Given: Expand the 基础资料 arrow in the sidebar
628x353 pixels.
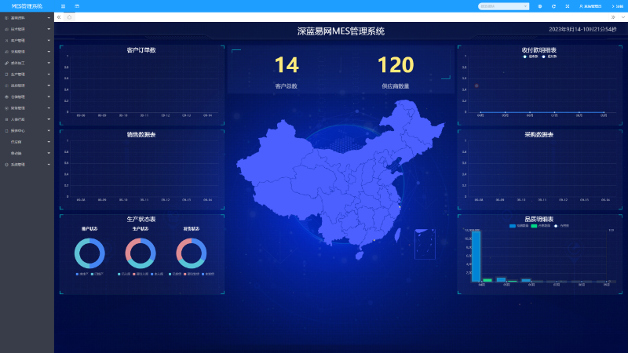Looking at the screenshot, I should 49,18.
